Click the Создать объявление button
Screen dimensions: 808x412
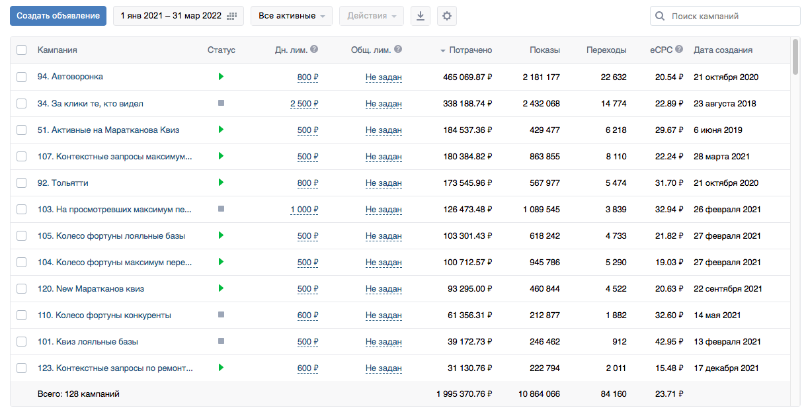click(x=58, y=16)
